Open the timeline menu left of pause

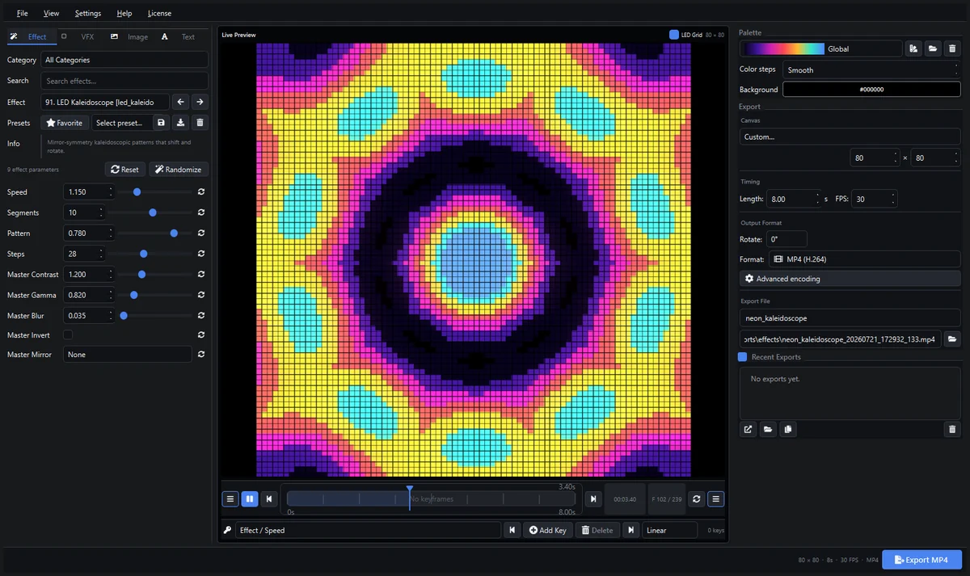pyautogui.click(x=230, y=499)
